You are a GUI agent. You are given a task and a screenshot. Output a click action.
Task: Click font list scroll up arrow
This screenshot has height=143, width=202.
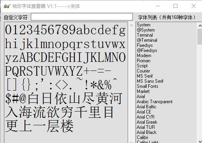tap(200, 26)
